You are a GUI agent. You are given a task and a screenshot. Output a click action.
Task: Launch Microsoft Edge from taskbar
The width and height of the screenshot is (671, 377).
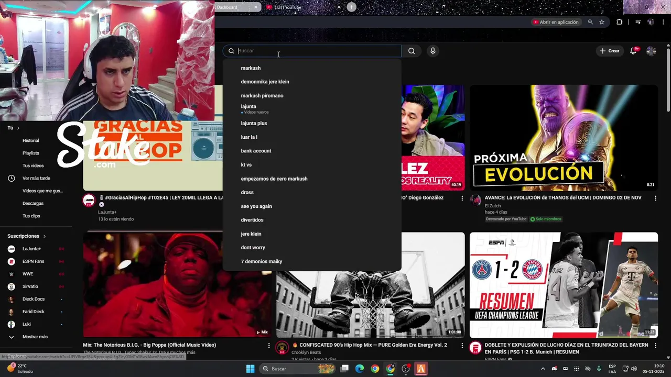pos(360,369)
